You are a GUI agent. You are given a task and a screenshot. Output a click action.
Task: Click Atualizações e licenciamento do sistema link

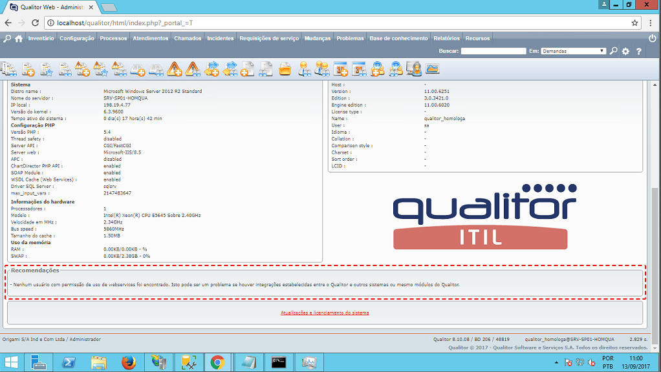[x=325, y=313]
